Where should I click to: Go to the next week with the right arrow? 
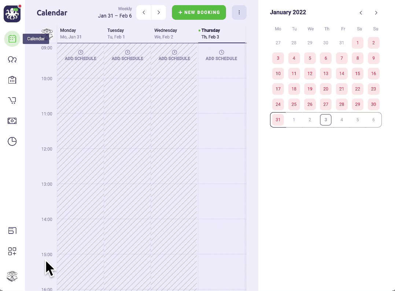coord(158,12)
